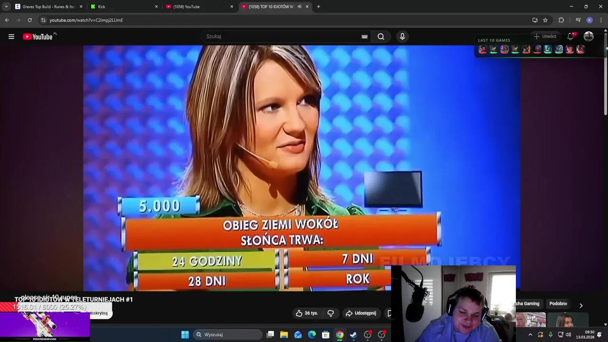Reload the current page
This screenshot has height=342, width=608.
pos(29,20)
